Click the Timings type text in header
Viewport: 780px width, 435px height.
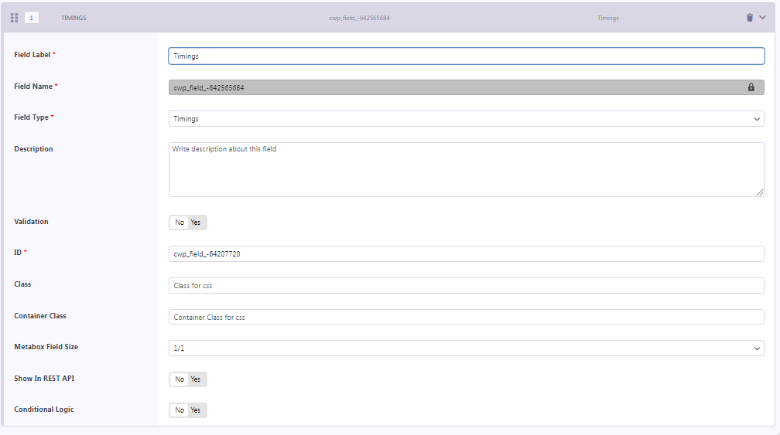(608, 18)
